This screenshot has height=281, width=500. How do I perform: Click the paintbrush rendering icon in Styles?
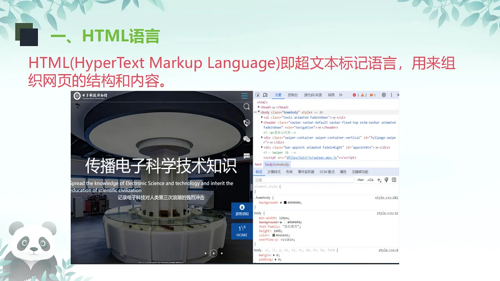(x=386, y=180)
